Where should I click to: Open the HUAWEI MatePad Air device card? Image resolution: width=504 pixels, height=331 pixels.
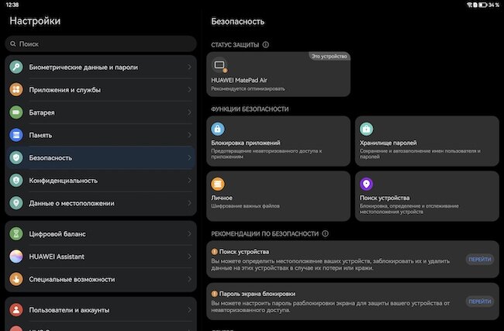pos(278,74)
